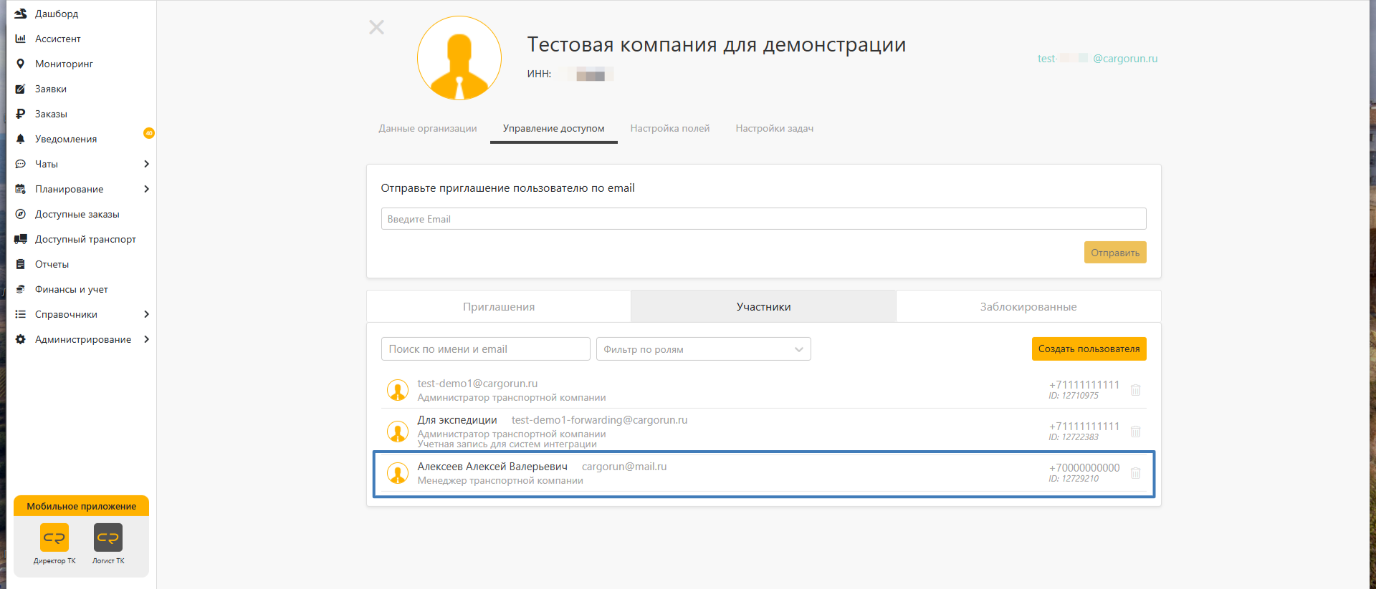Expand the Планирование submenu arrow
Viewport: 1376px width, 589px height.
coord(146,189)
